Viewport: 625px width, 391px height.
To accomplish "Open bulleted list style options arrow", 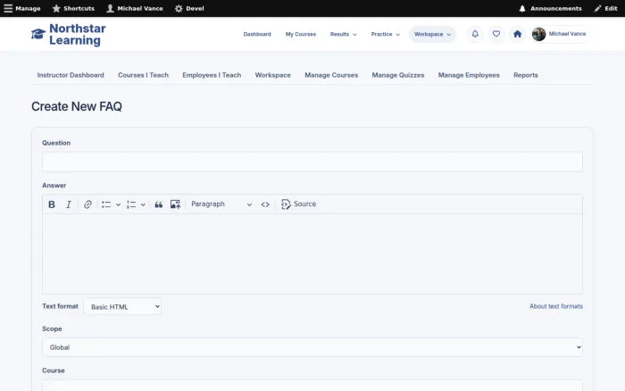I will pos(119,204).
